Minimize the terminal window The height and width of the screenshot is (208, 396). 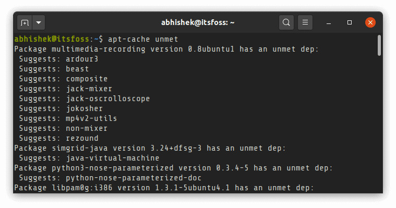pyautogui.click(x=329, y=23)
